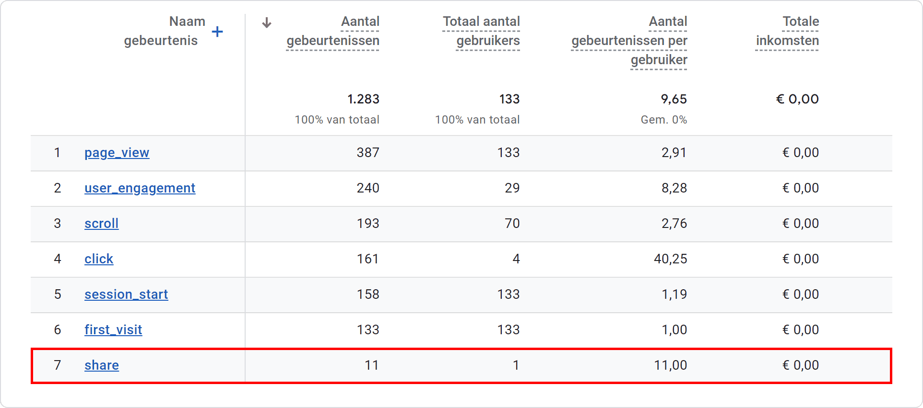
Task: Sort by Aantal gebeurtenissen per gebruiker column
Action: point(629,41)
